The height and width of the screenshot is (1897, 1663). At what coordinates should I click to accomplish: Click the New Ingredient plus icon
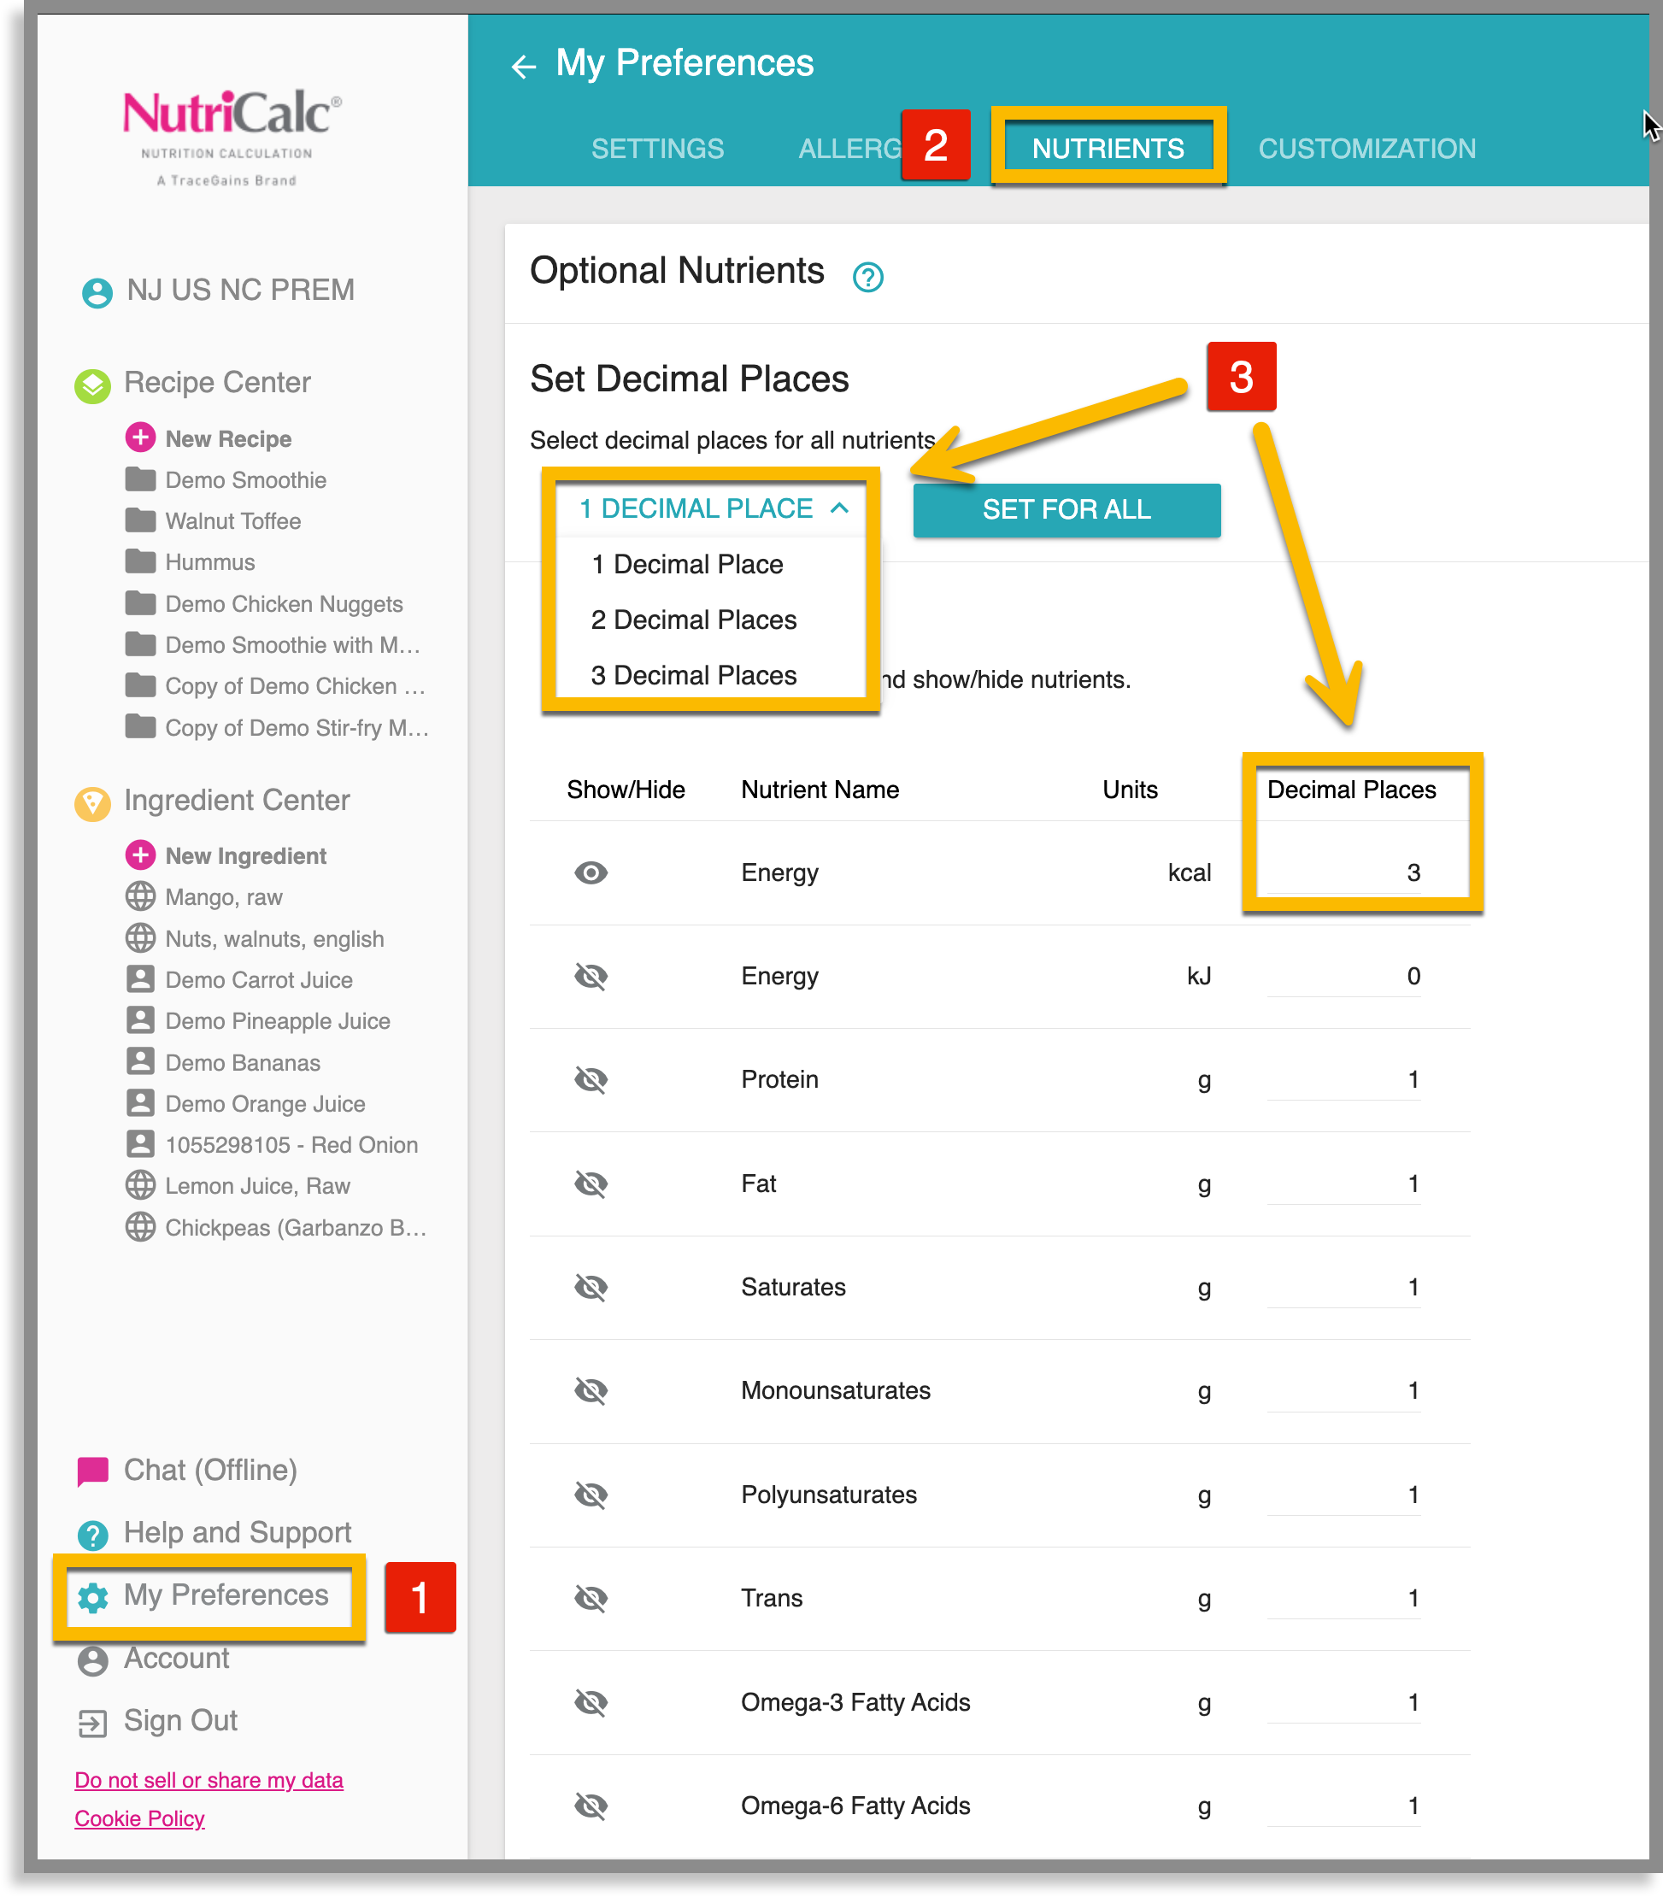(140, 855)
